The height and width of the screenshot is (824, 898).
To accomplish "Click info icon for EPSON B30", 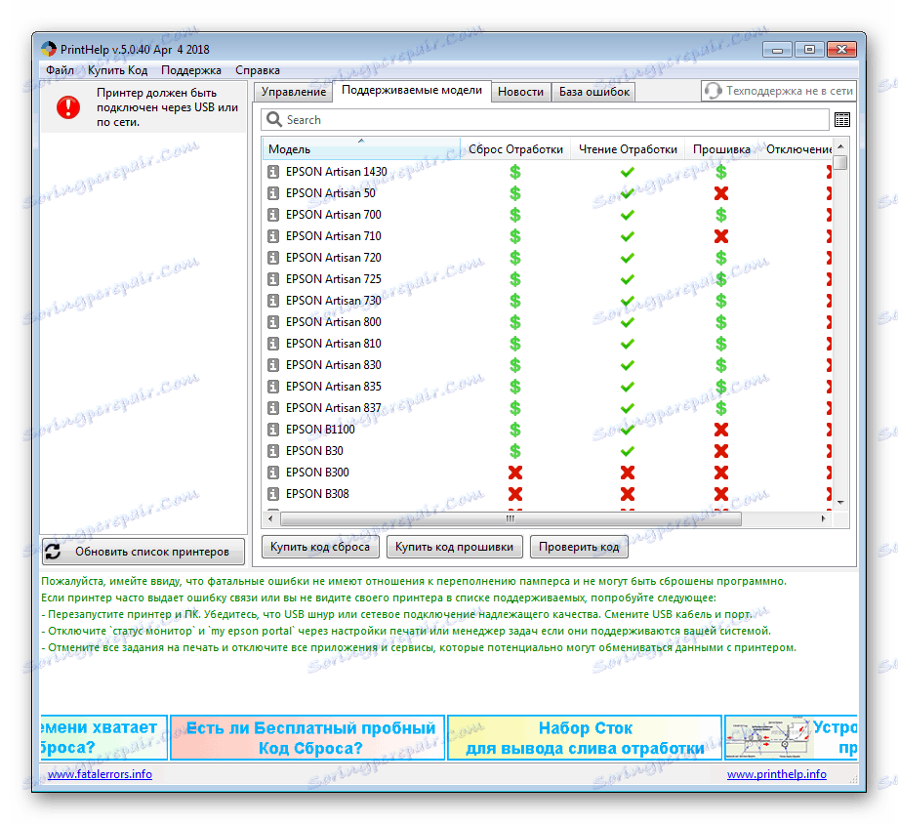I will (x=273, y=451).
